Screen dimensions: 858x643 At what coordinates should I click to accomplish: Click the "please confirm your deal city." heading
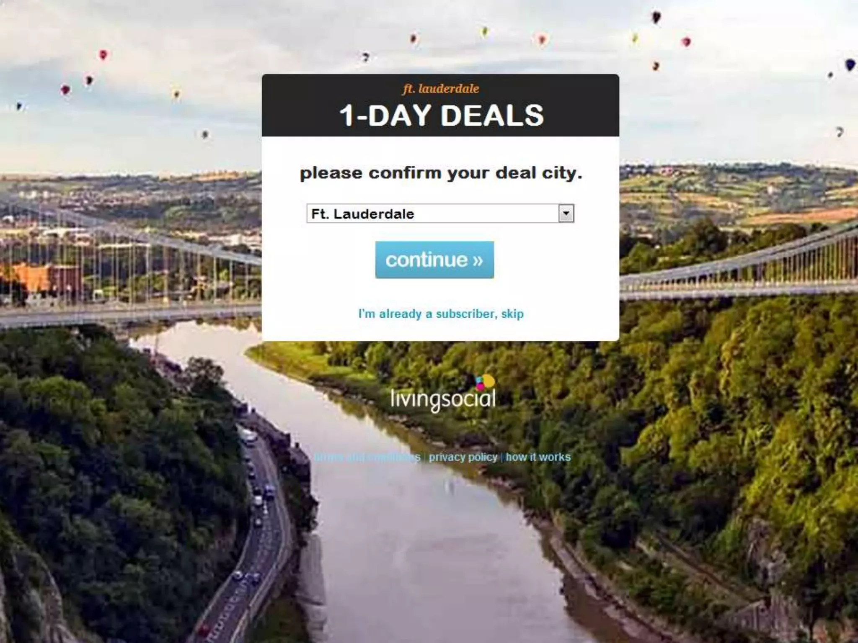pos(441,173)
